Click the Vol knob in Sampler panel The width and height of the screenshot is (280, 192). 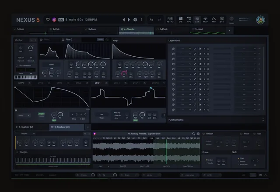pyautogui.click(x=19, y=142)
